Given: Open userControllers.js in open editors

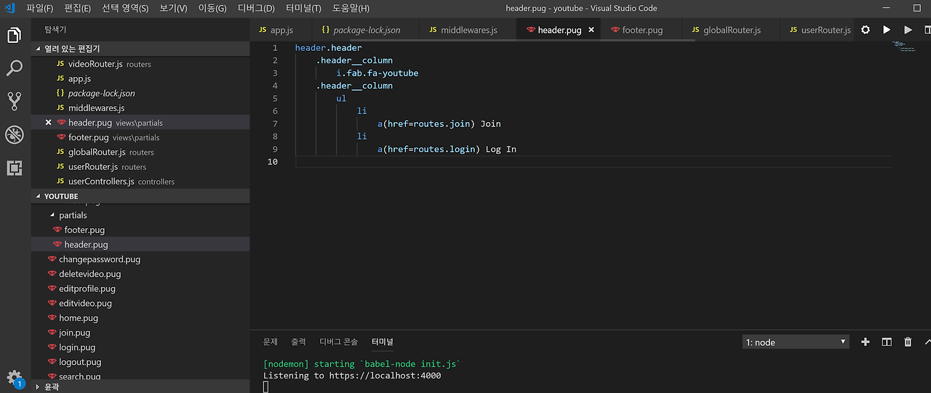Looking at the screenshot, I should (x=141, y=181).
